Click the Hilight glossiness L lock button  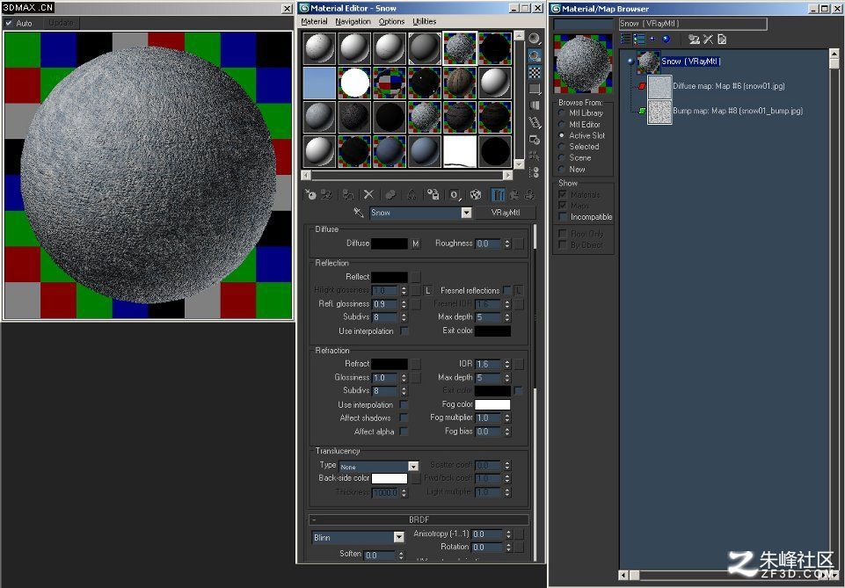[x=428, y=291]
